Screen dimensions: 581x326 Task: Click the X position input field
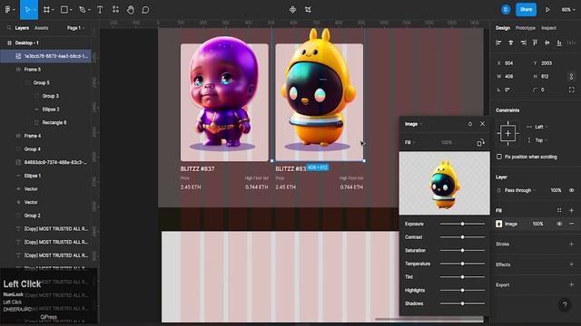[x=513, y=63]
